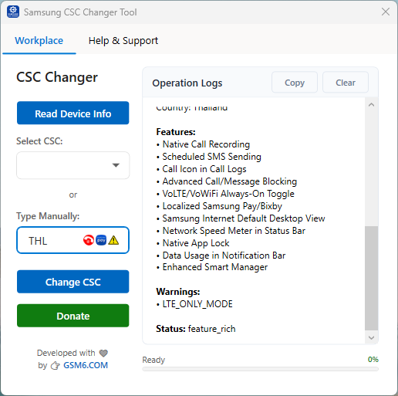Click the heart icon after Developed with
The width and height of the screenshot is (398, 396).
[x=103, y=354]
